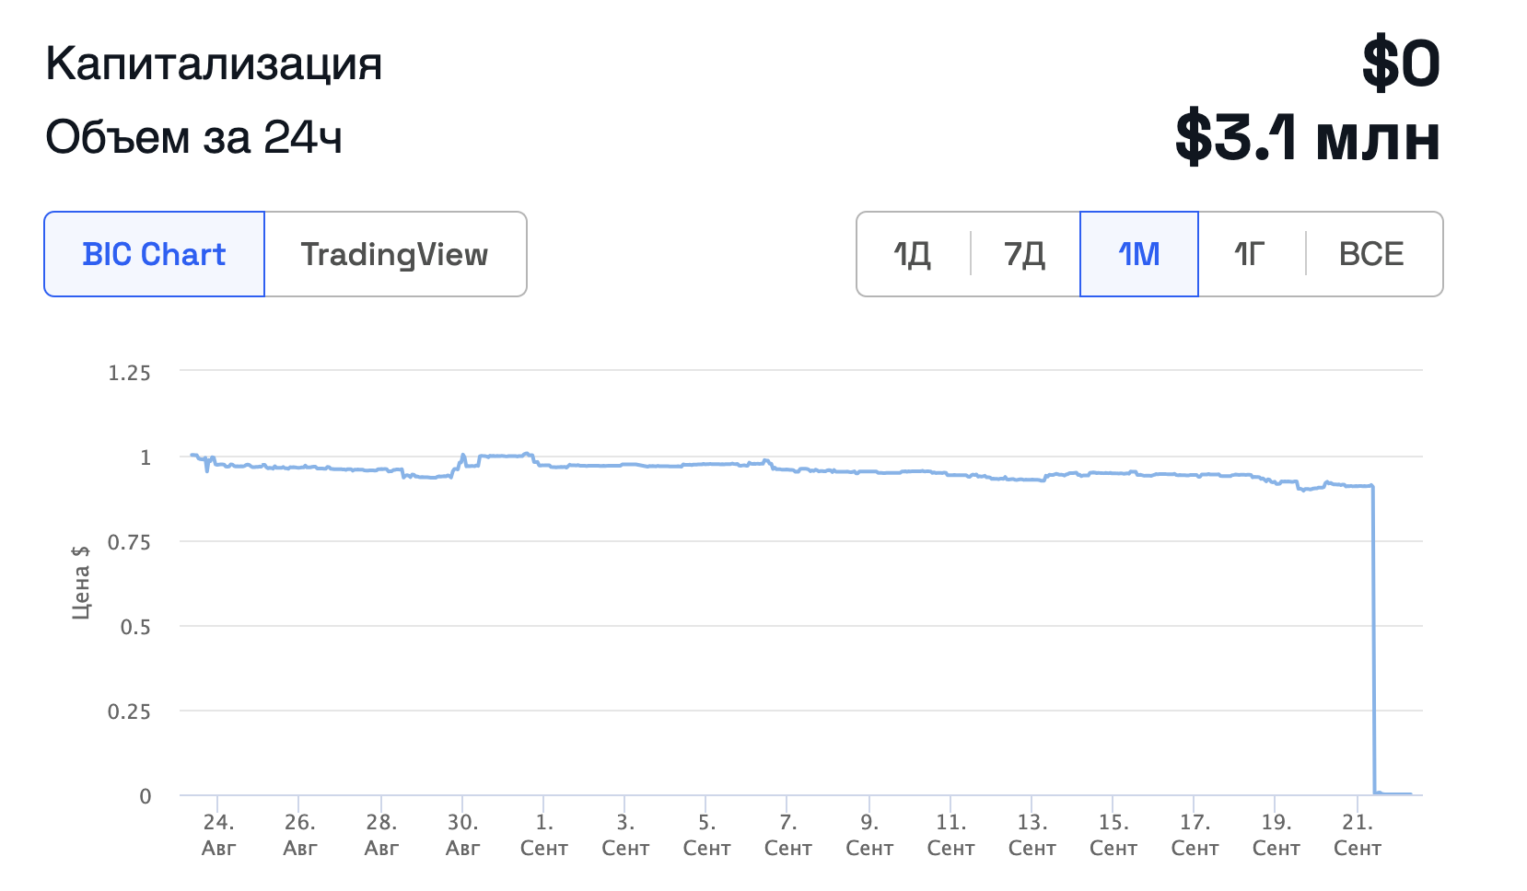Click the $0 capitalization value
Image resolution: width=1527 pixels, height=891 pixels.
(x=1401, y=64)
